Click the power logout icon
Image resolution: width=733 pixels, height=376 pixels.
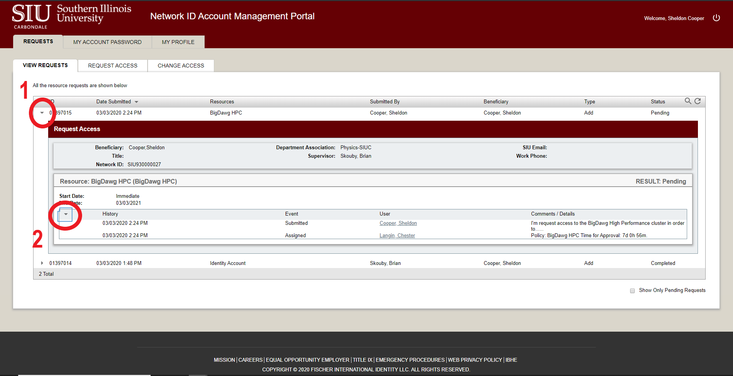pos(716,18)
